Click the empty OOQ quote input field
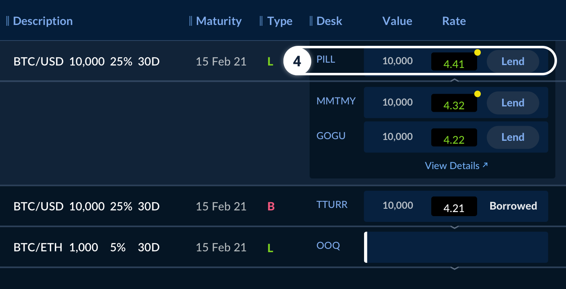Viewport: 566px width, 289px height. pyautogui.click(x=457, y=247)
